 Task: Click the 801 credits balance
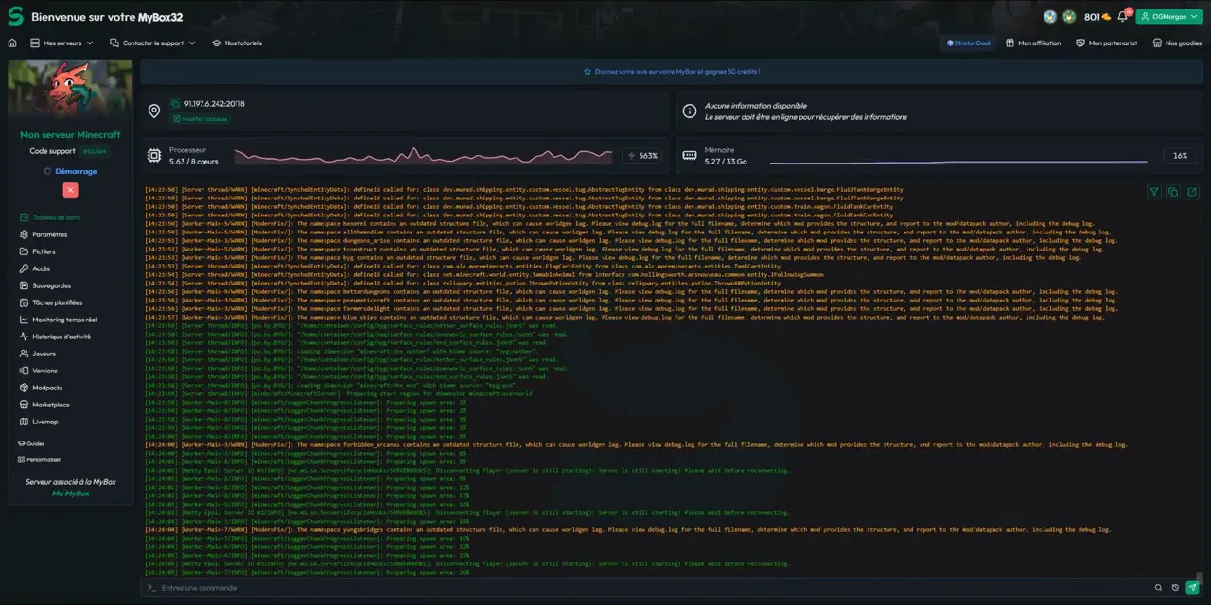pos(1097,17)
